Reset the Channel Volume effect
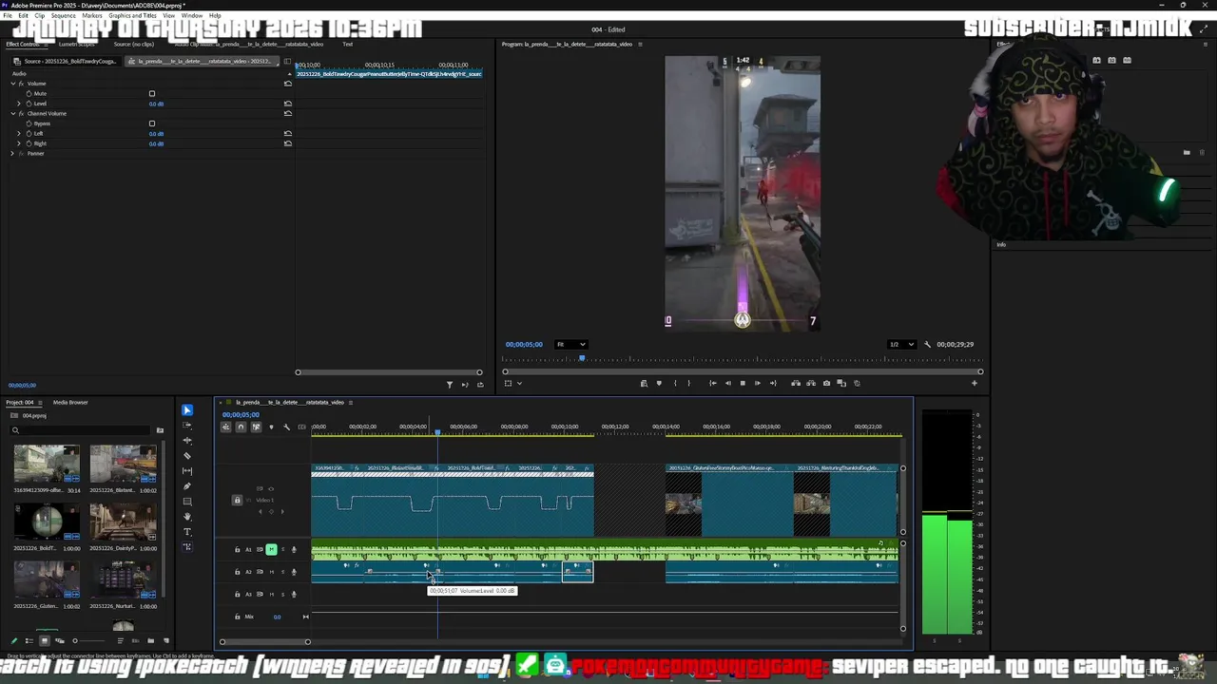The width and height of the screenshot is (1217, 684). point(288,114)
